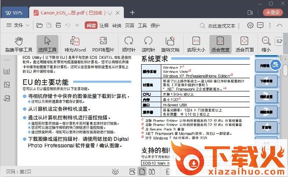Switch to the 工具 tab
The height and width of the screenshot is (177, 288).
[x=142, y=26]
